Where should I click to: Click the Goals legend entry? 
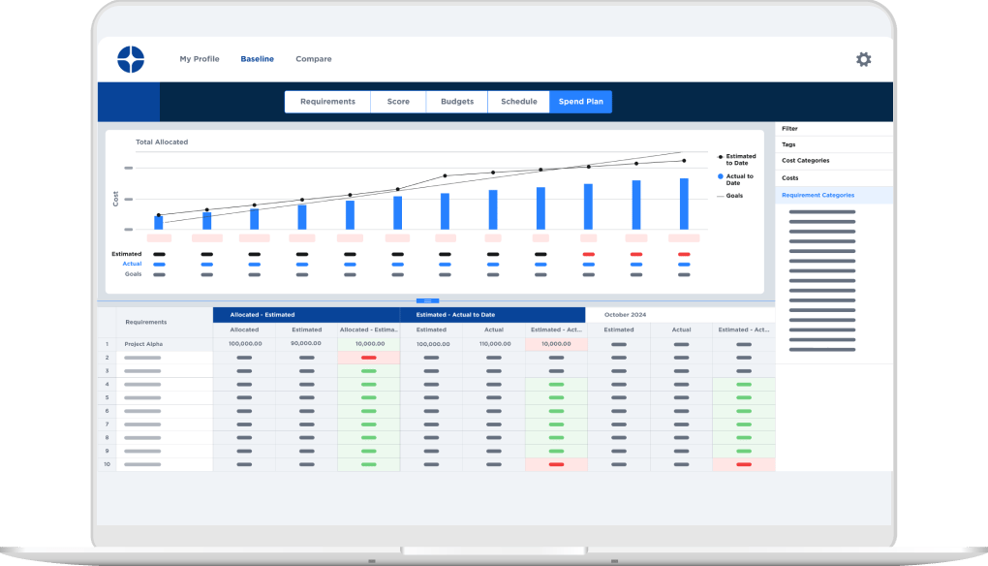[730, 196]
